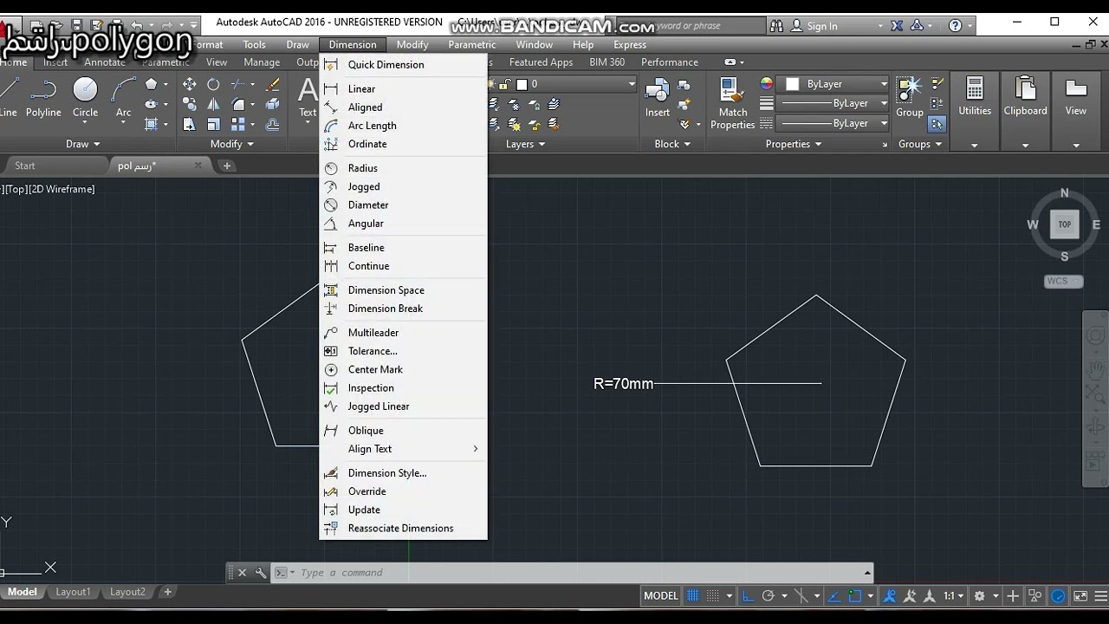Viewport: 1109px width, 624px height.
Task: Click the Properties color wheel icon
Action: tap(767, 84)
